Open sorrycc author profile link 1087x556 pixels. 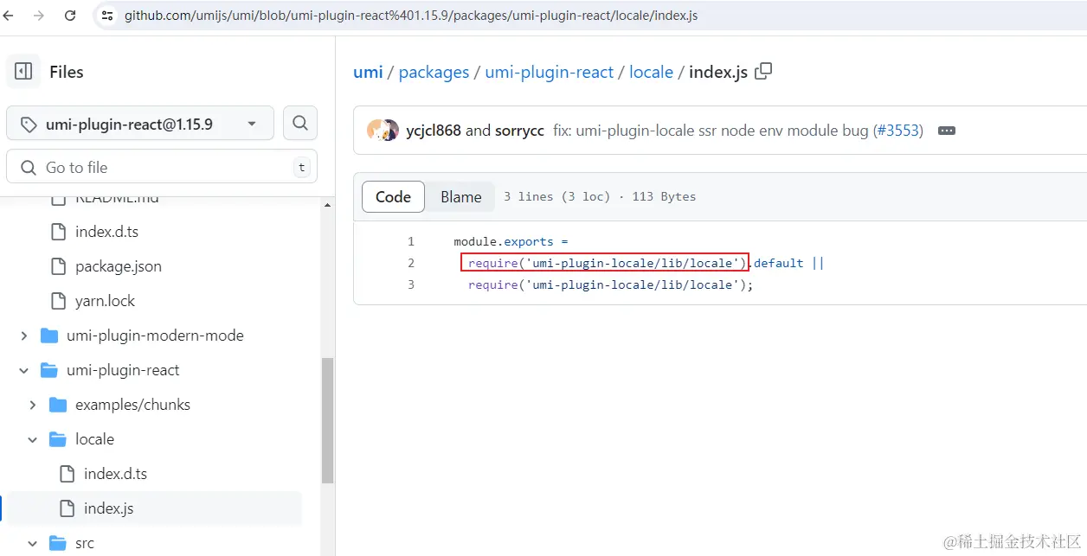coord(519,131)
